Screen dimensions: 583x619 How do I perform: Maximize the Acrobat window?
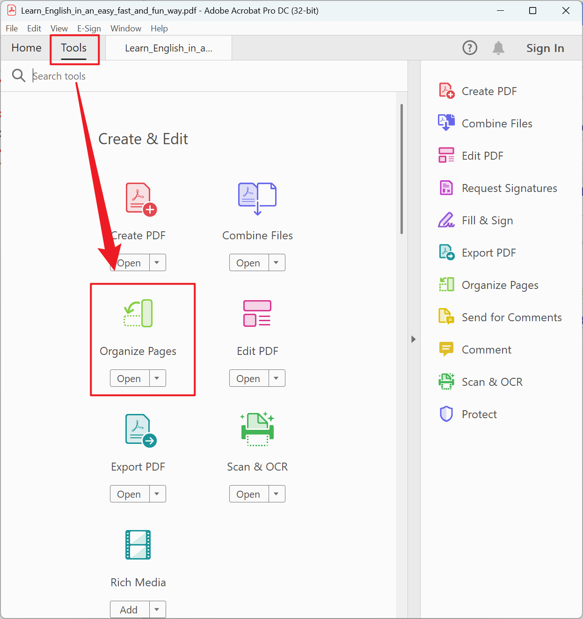coord(532,10)
